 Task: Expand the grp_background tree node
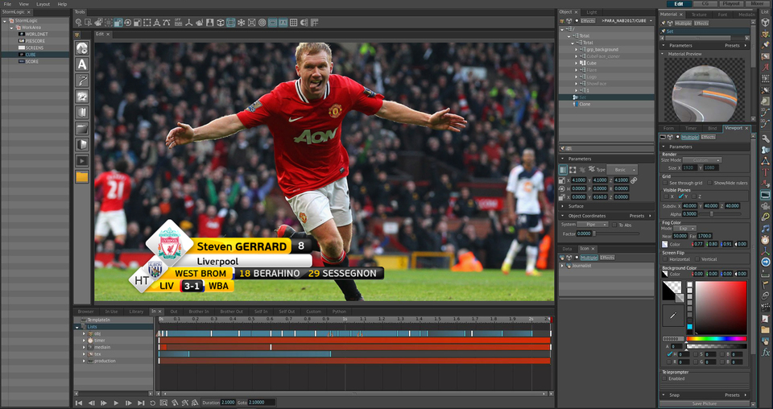576,50
